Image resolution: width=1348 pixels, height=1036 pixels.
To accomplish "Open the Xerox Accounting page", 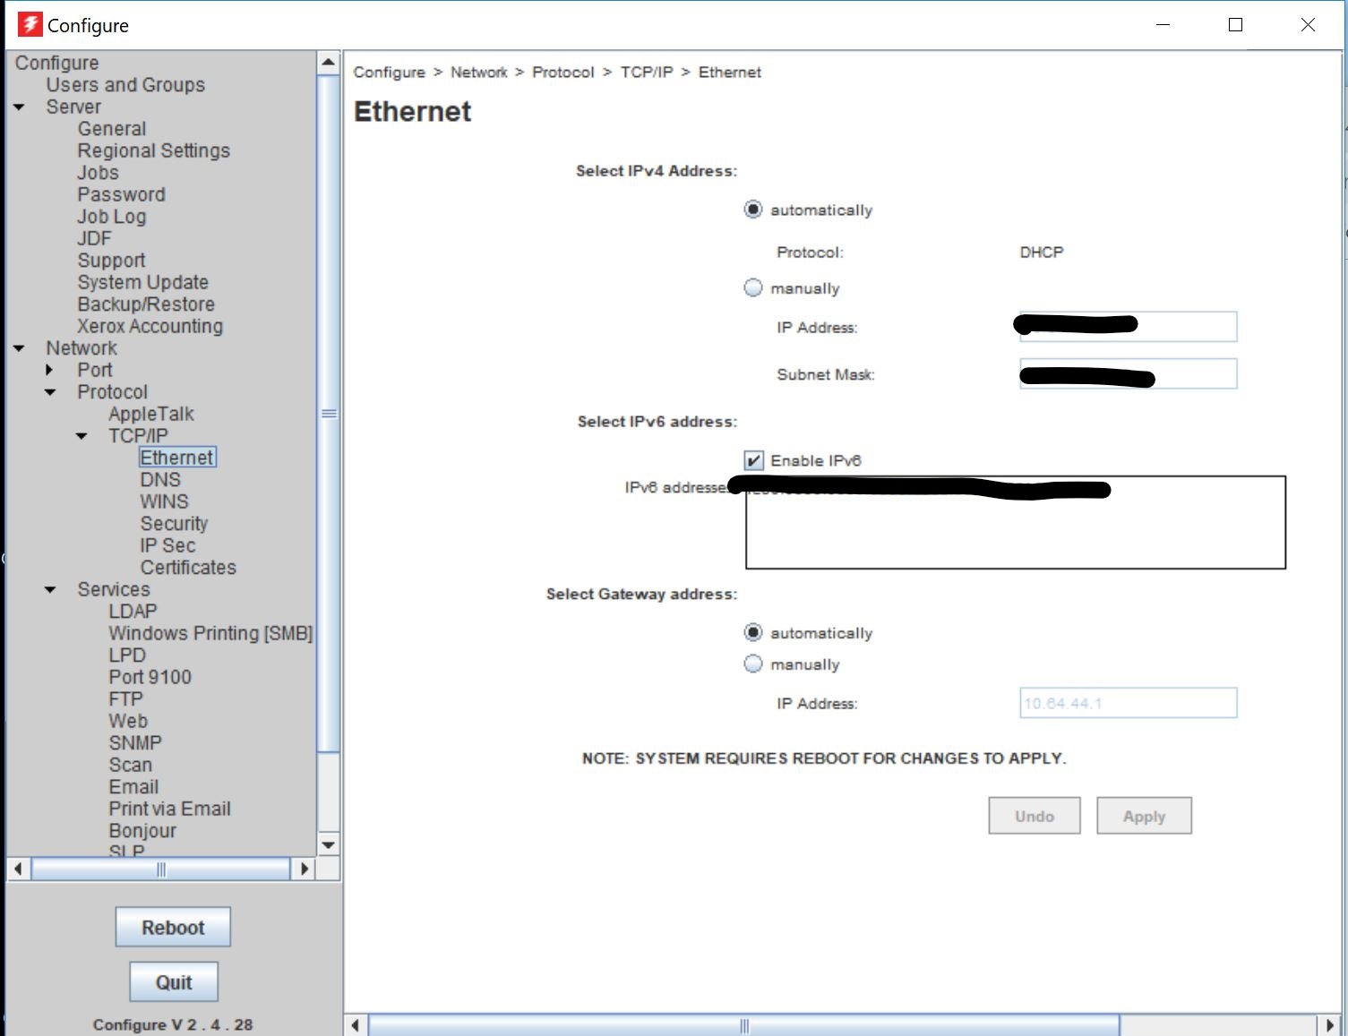I will click(x=150, y=326).
